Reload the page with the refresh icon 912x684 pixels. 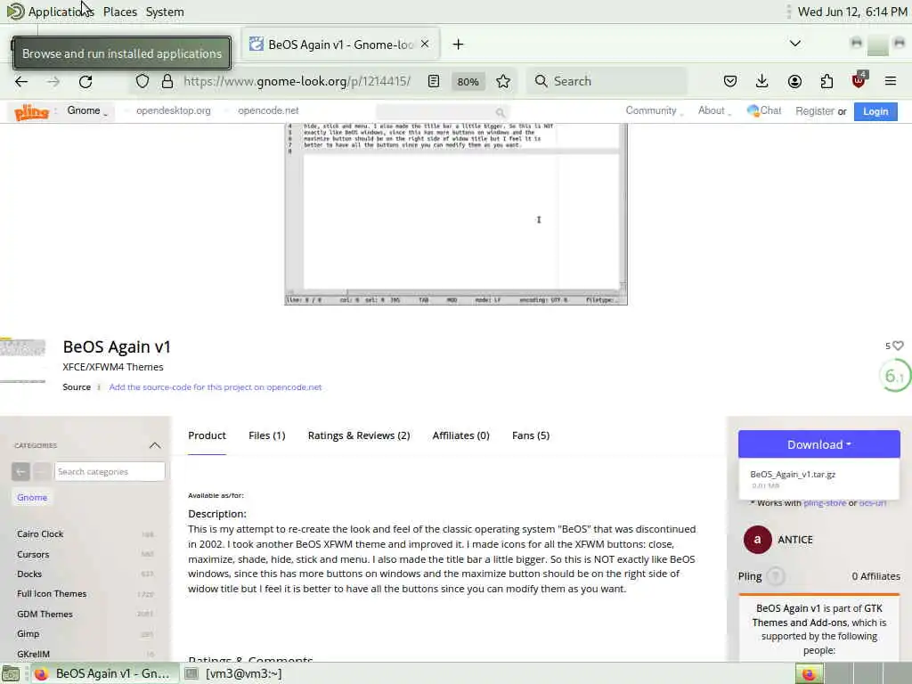coord(85,81)
